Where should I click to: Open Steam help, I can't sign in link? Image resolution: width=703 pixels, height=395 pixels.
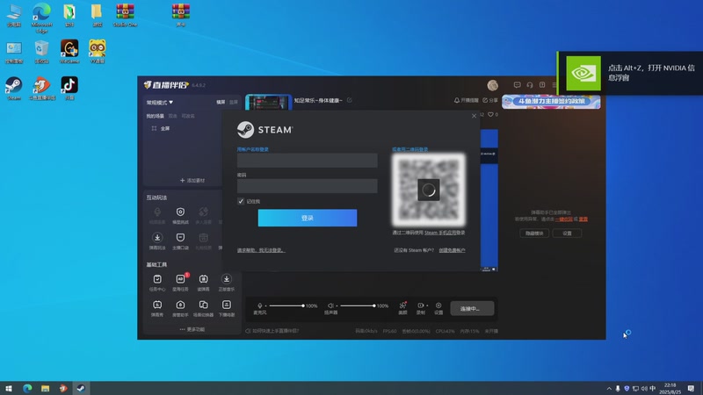tap(261, 250)
